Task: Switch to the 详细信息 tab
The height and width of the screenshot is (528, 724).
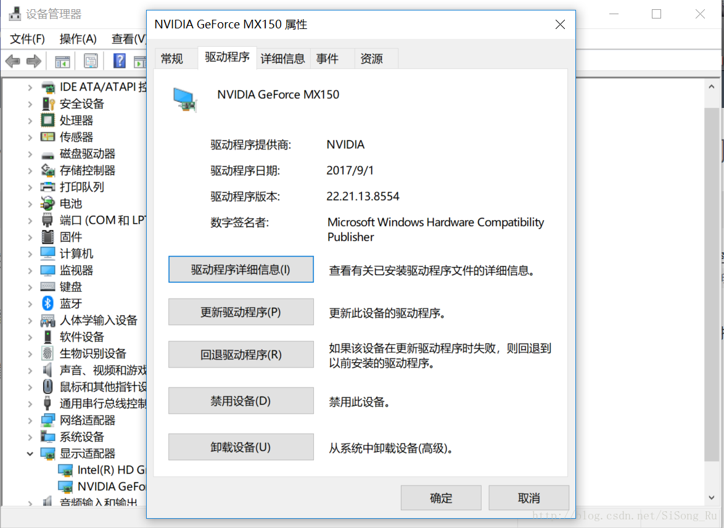Action: click(x=283, y=59)
